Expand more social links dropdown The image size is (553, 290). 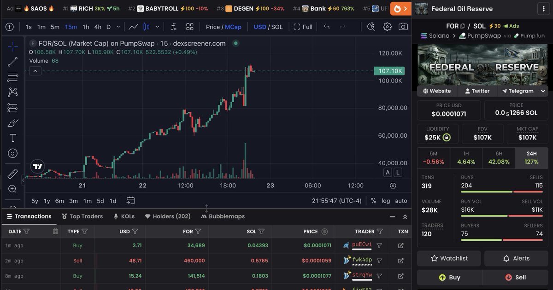click(543, 91)
